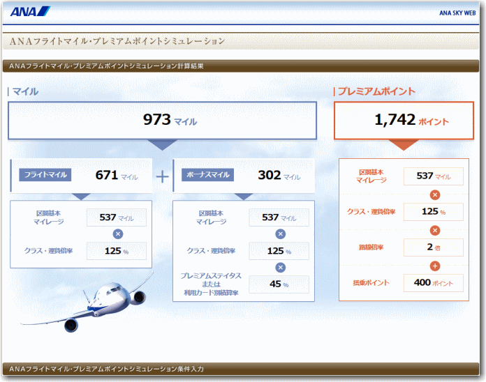The height and width of the screenshot is (382, 486).
Task: Select 125% in the プレミアムポイント panel
Action: click(434, 212)
